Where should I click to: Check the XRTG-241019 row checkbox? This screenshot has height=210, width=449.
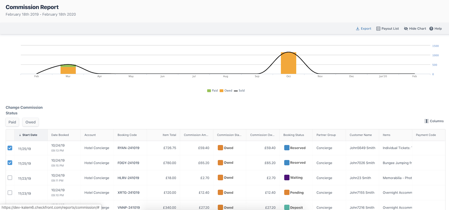click(x=10, y=192)
